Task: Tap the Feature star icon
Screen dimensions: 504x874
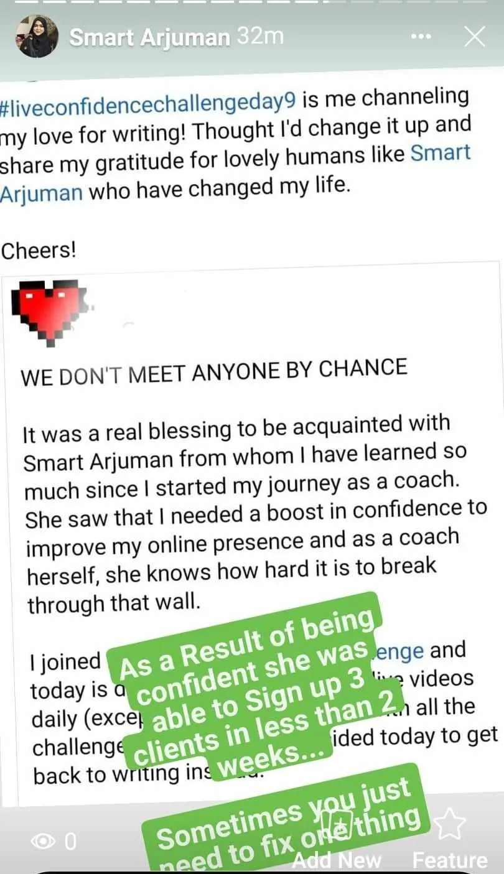Action: (449, 823)
